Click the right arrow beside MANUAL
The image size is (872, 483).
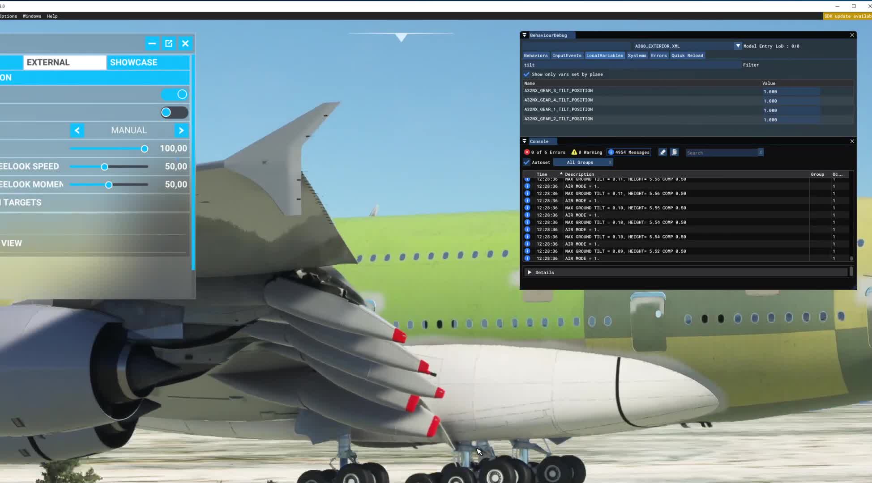(x=181, y=130)
